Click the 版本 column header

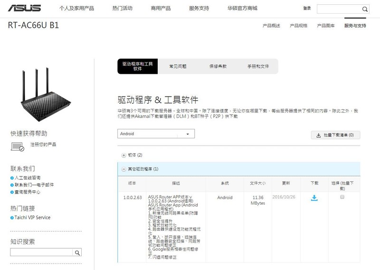[132, 183]
